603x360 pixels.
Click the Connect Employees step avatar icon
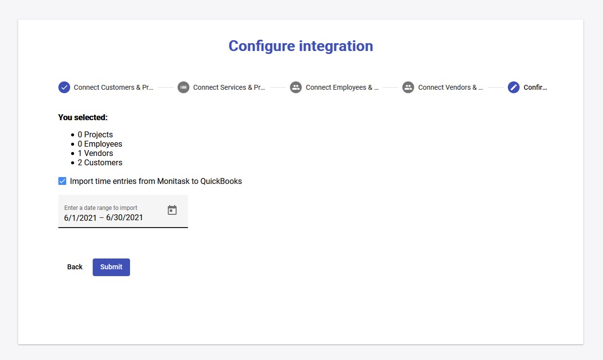pyautogui.click(x=295, y=87)
